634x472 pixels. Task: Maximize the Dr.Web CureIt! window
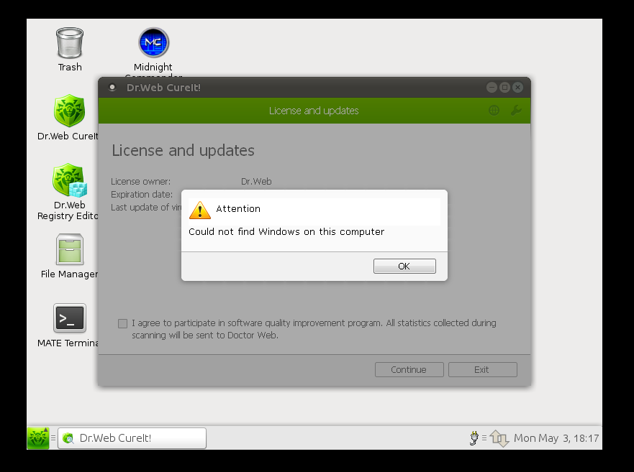pyautogui.click(x=504, y=87)
